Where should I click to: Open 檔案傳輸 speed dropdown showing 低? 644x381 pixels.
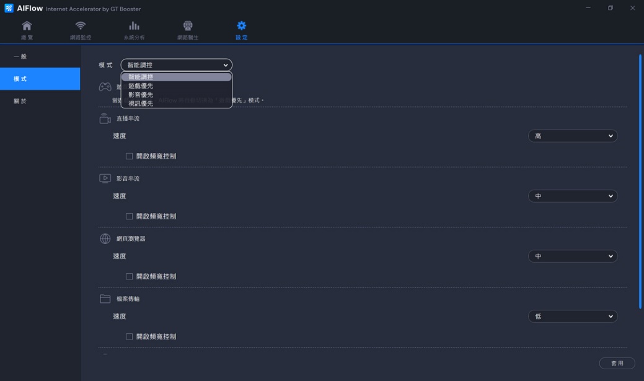click(572, 317)
